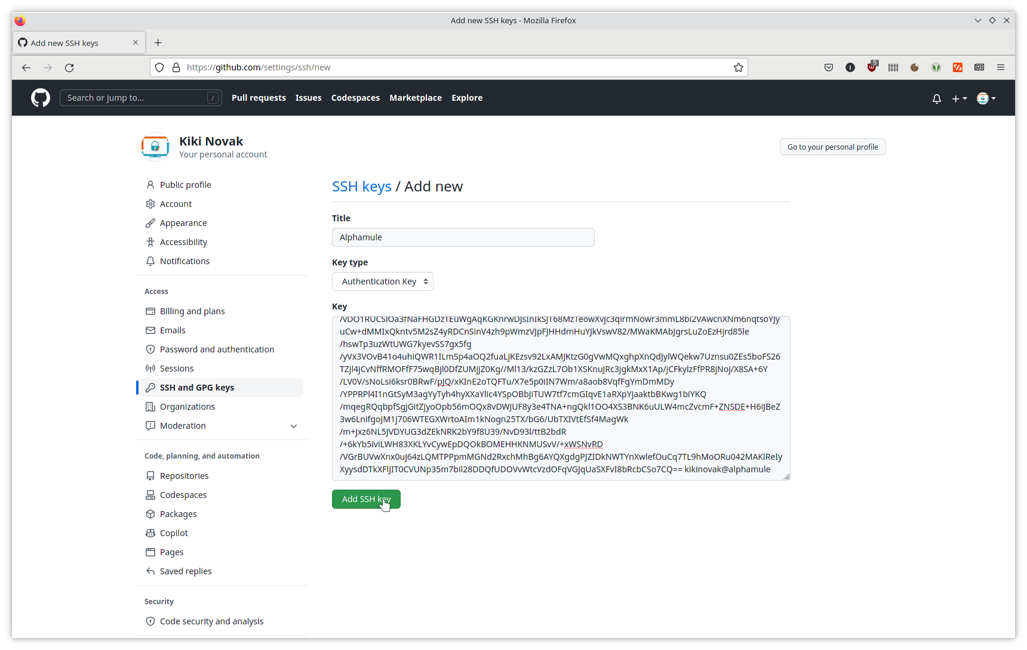
Task: Open the new browser tab button
Action: coord(158,43)
